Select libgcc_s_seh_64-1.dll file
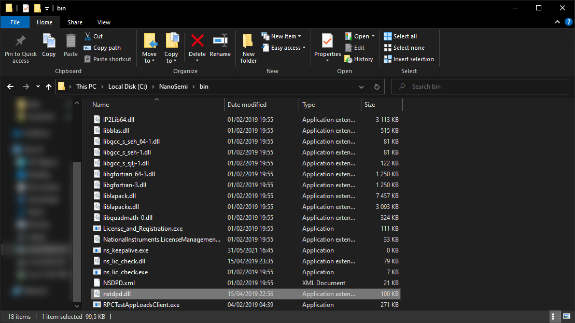This screenshot has width=575, height=323. coord(245,142)
